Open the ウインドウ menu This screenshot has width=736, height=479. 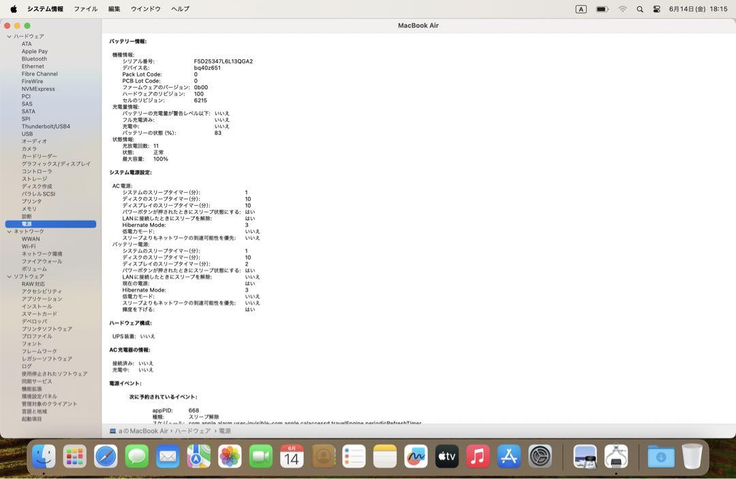(x=146, y=9)
